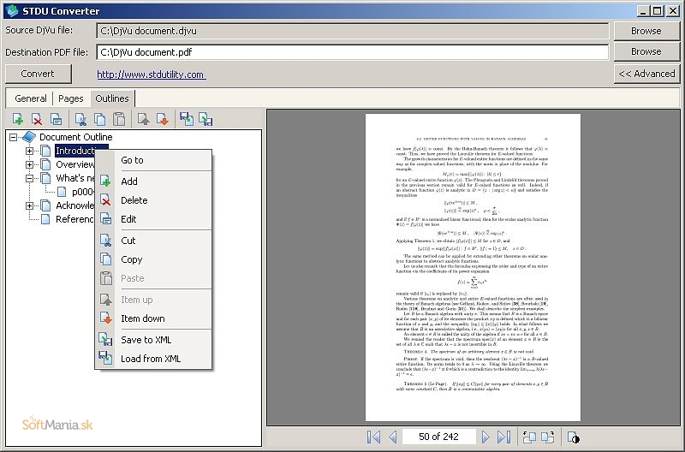Screen dimensions: 685x452
Task: Click the Destination PDF file path field
Action: pyautogui.click(x=352, y=52)
